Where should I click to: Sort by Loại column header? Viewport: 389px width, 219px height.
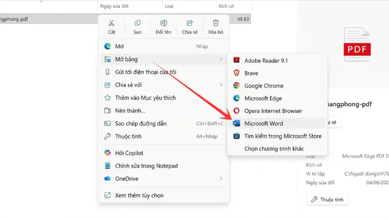pos(169,6)
